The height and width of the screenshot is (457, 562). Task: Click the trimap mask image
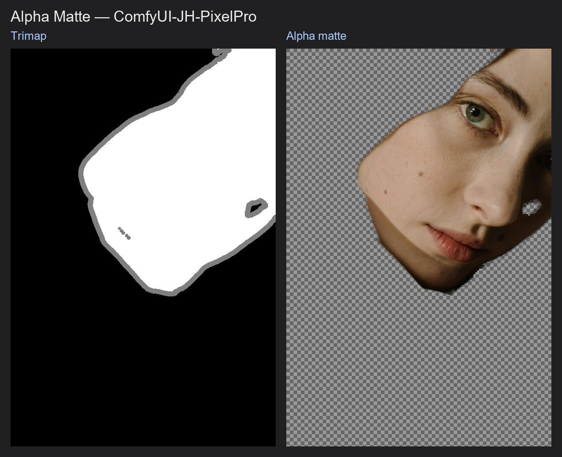[x=143, y=248]
